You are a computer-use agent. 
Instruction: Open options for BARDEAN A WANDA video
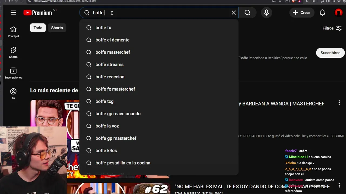(x=339, y=103)
